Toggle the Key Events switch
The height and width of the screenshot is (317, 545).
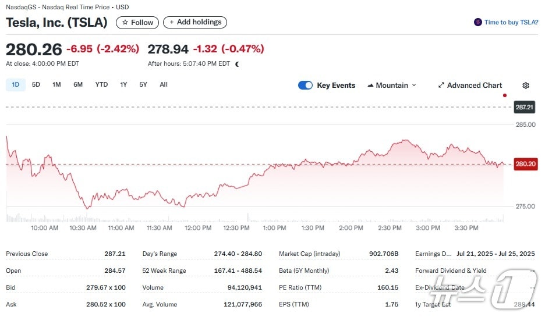coord(305,86)
